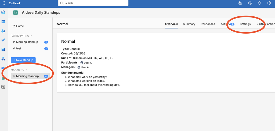Open the Teams icon in header
The height and width of the screenshot is (131, 275).
point(240,3)
